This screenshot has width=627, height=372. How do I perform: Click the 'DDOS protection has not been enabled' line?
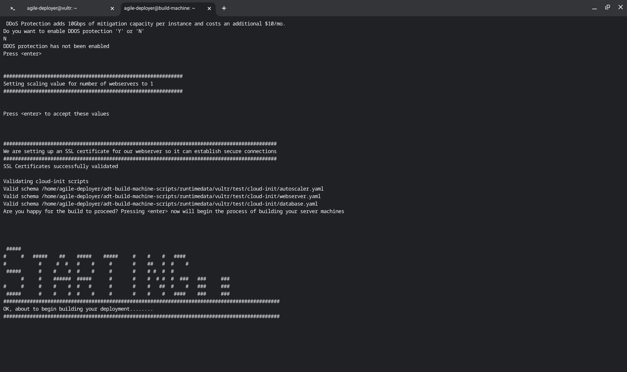coord(56,46)
